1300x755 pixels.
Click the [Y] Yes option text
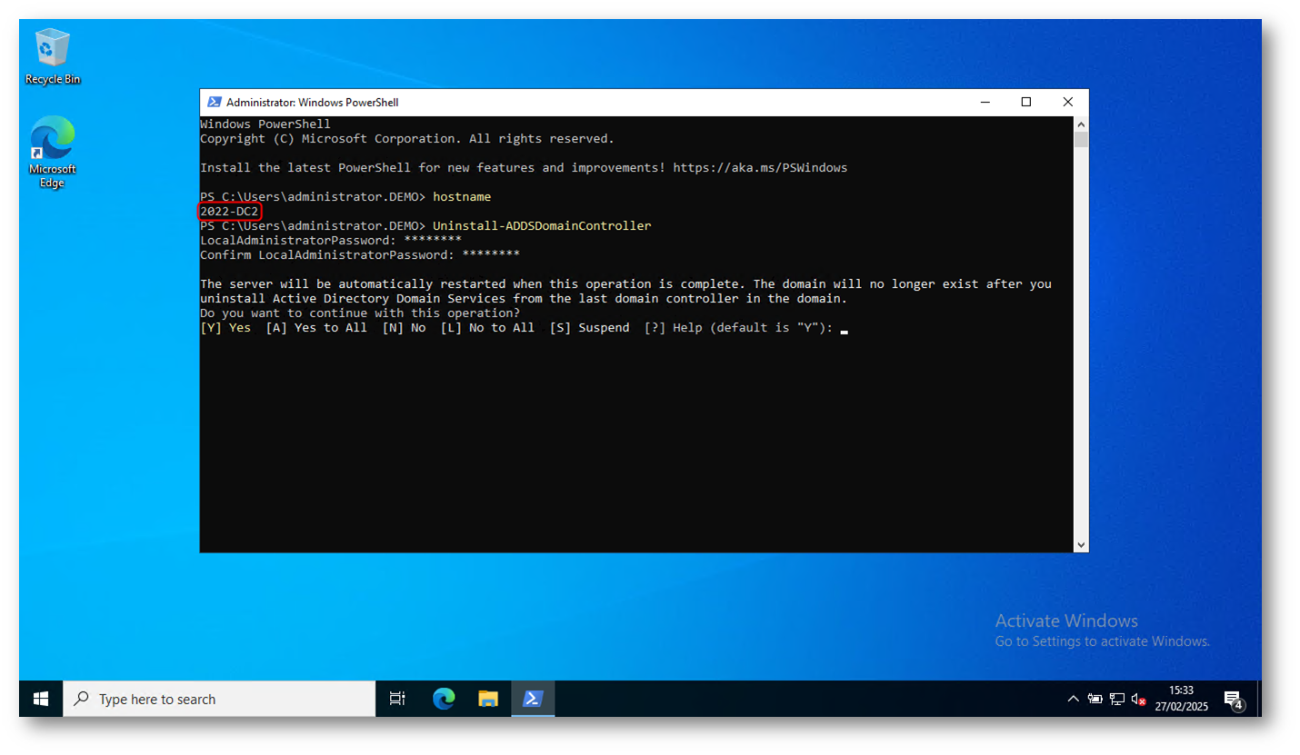pyautogui.click(x=225, y=328)
